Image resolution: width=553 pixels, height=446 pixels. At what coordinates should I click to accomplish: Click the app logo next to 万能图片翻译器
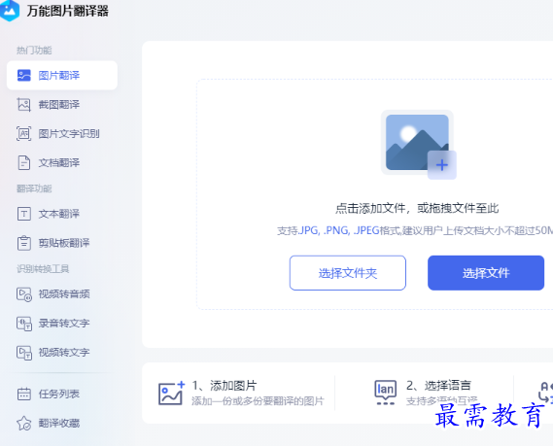9,11
